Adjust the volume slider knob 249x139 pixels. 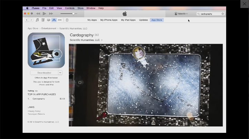pos(73,14)
